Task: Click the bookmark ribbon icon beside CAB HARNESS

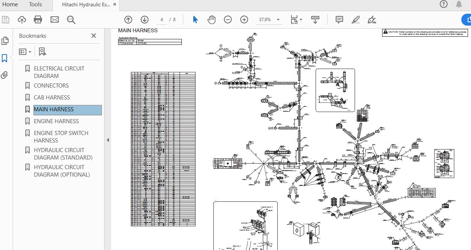Action: point(27,98)
